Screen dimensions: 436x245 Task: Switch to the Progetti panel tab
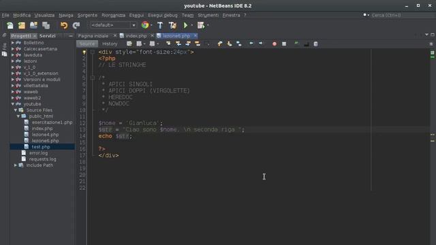(x=21, y=36)
